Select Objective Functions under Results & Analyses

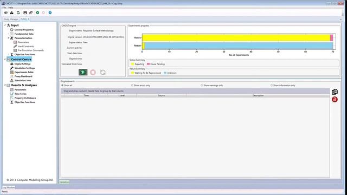24,102
